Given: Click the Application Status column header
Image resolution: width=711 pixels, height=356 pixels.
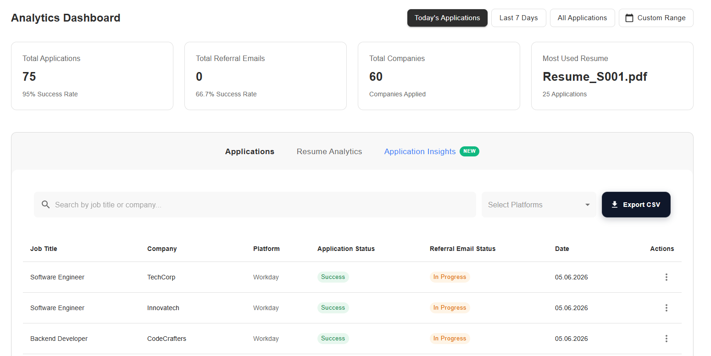Looking at the screenshot, I should [346, 249].
